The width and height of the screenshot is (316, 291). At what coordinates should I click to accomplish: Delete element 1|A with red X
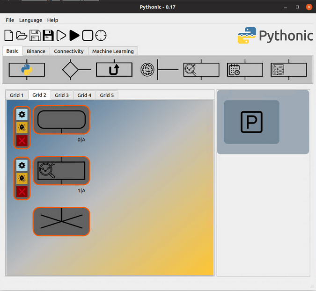[22, 191]
